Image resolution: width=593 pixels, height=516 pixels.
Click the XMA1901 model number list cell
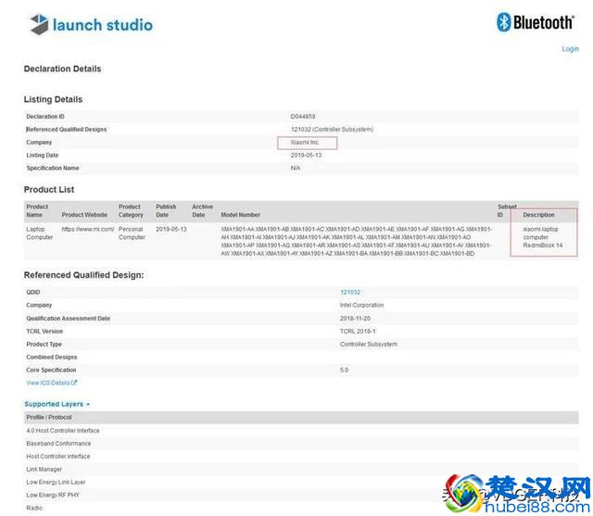coord(356,241)
